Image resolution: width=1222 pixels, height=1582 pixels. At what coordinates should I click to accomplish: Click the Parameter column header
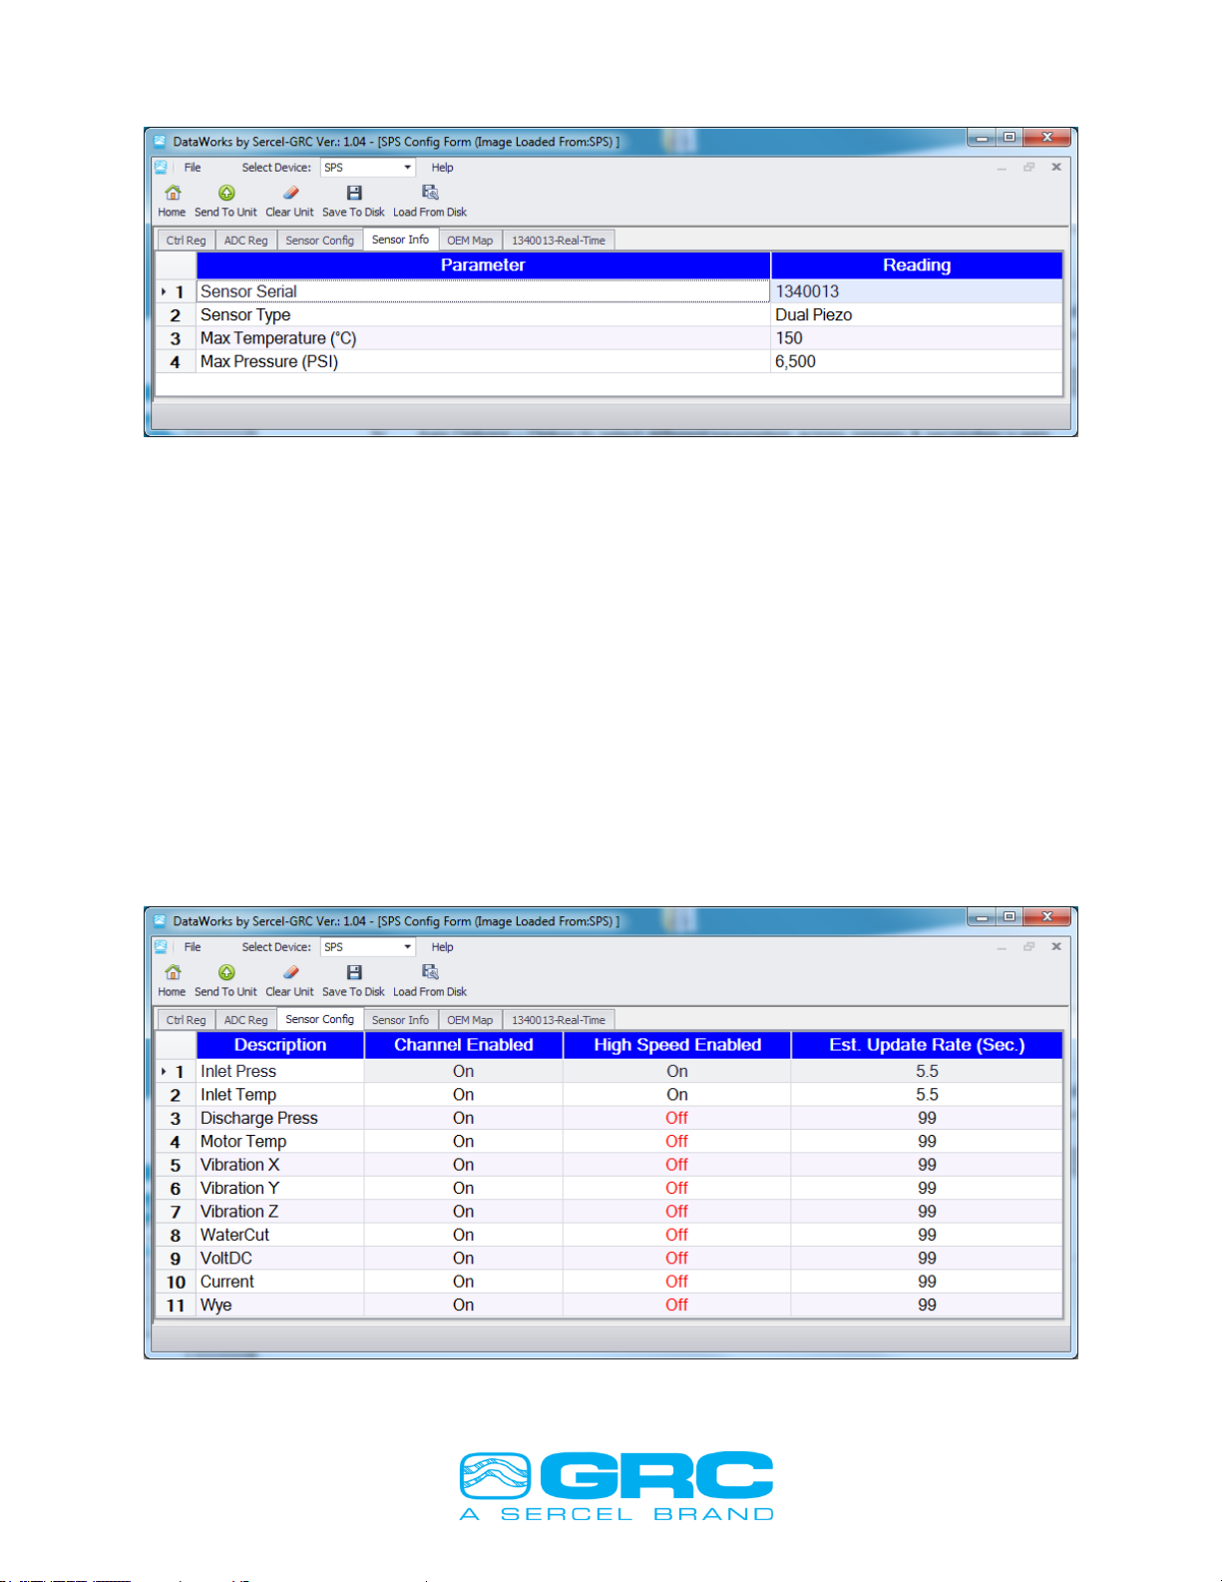pyautogui.click(x=483, y=265)
